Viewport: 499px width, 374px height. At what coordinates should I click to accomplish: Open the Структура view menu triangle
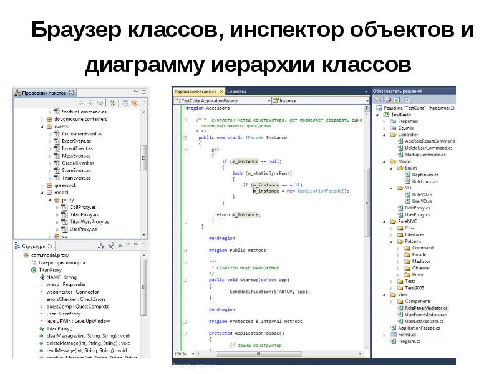[128, 244]
